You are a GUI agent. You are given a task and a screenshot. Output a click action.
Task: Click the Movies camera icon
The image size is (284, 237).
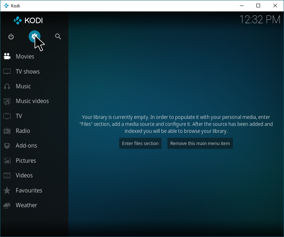point(7,56)
